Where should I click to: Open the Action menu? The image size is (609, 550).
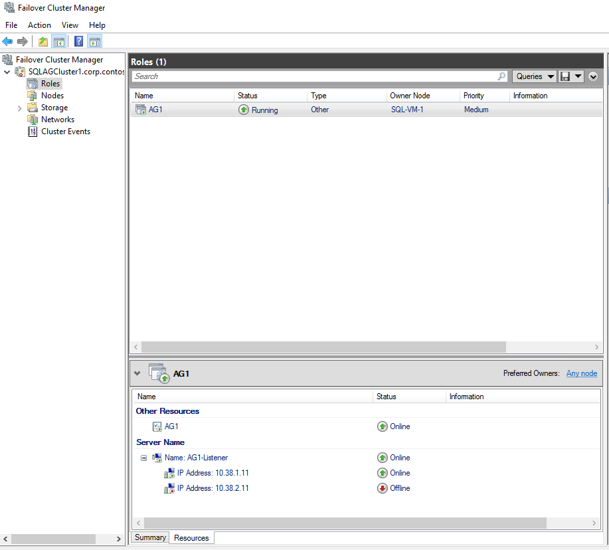pos(39,25)
